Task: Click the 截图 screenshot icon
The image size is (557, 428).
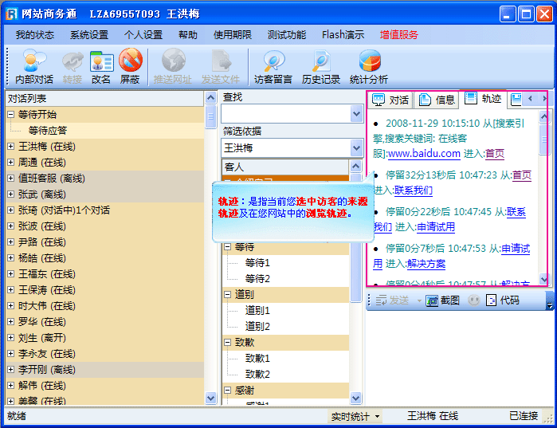Action: (x=432, y=300)
